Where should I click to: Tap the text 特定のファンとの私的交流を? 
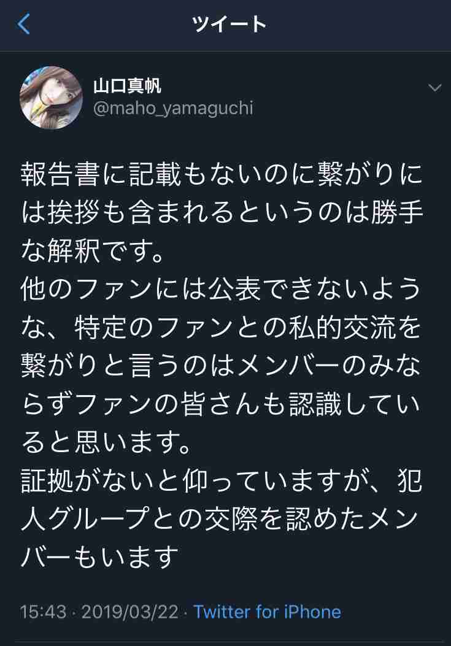tap(248, 328)
